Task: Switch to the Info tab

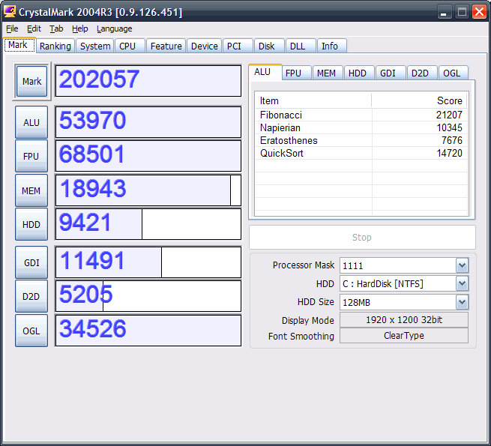Action: click(x=332, y=46)
